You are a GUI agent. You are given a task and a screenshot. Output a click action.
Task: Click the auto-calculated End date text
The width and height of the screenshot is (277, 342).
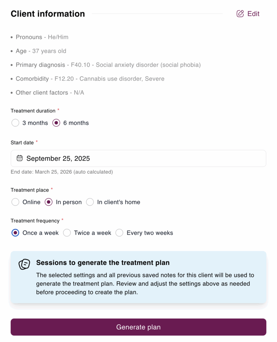62,172
